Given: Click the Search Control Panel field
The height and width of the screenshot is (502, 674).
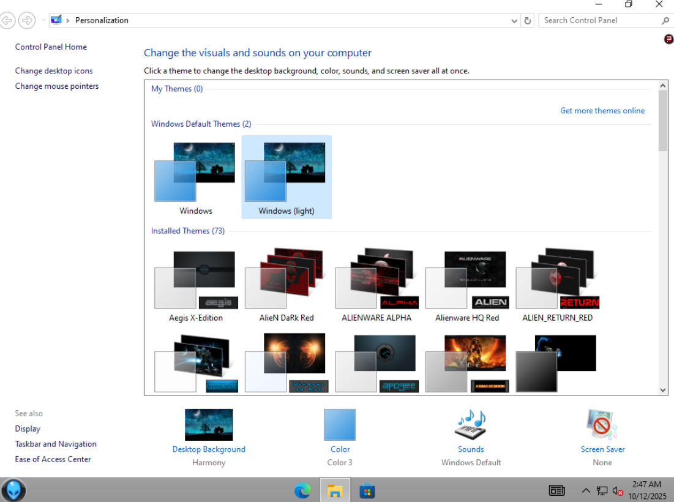Looking at the screenshot, I should (x=600, y=20).
